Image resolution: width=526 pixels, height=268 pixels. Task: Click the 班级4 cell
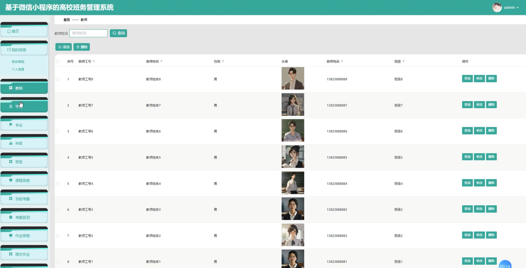tap(399, 184)
